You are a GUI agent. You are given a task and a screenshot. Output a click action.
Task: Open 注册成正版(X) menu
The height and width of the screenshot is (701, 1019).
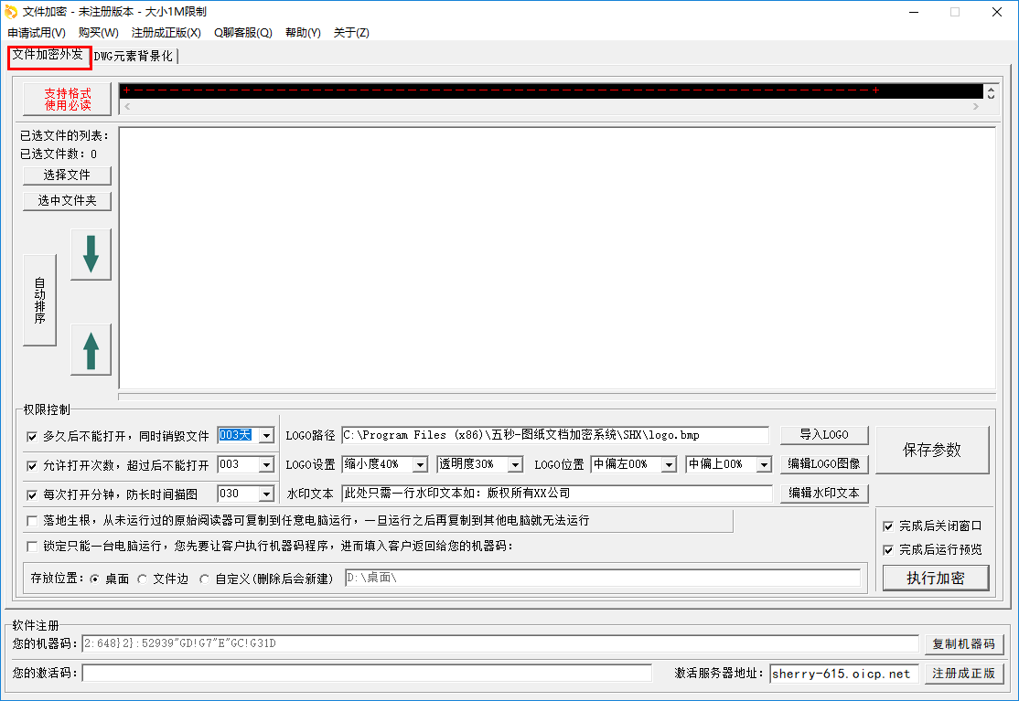coord(166,33)
